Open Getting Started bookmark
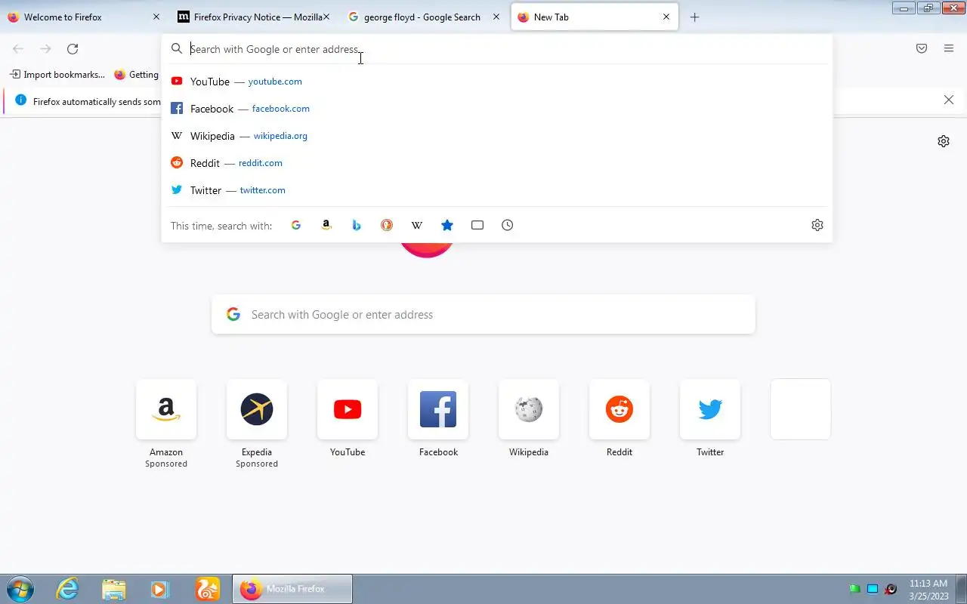This screenshot has width=967, height=604. pyautogui.click(x=136, y=75)
